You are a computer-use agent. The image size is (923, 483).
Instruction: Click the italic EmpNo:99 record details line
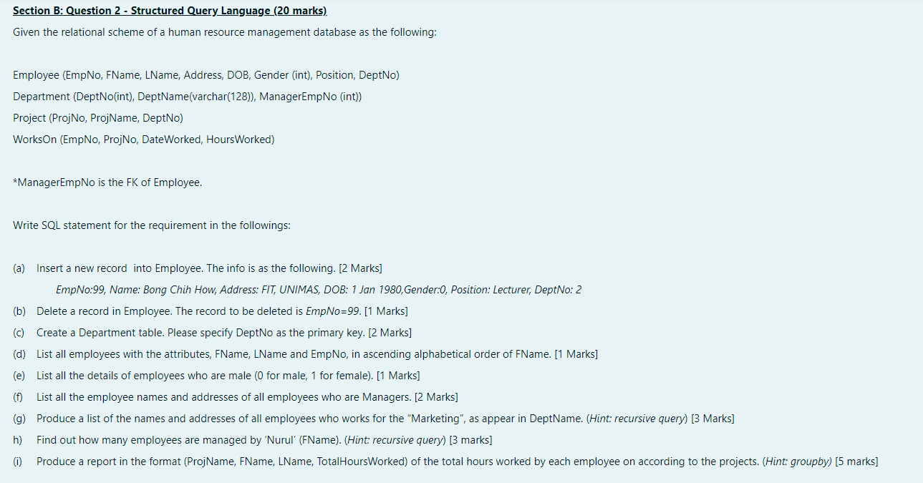pyautogui.click(x=319, y=290)
